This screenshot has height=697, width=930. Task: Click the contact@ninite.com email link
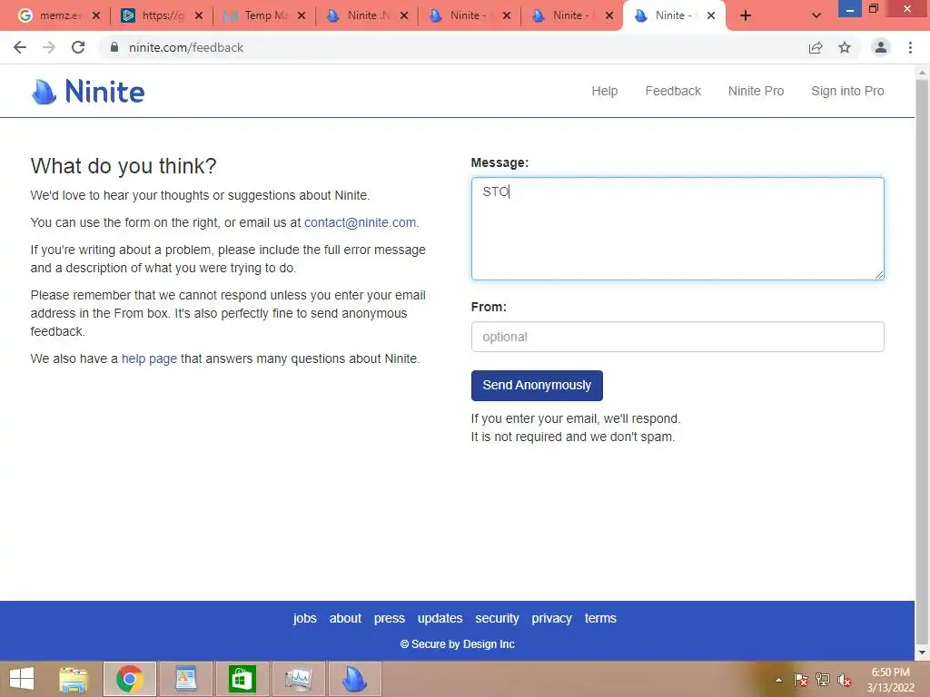tap(360, 222)
